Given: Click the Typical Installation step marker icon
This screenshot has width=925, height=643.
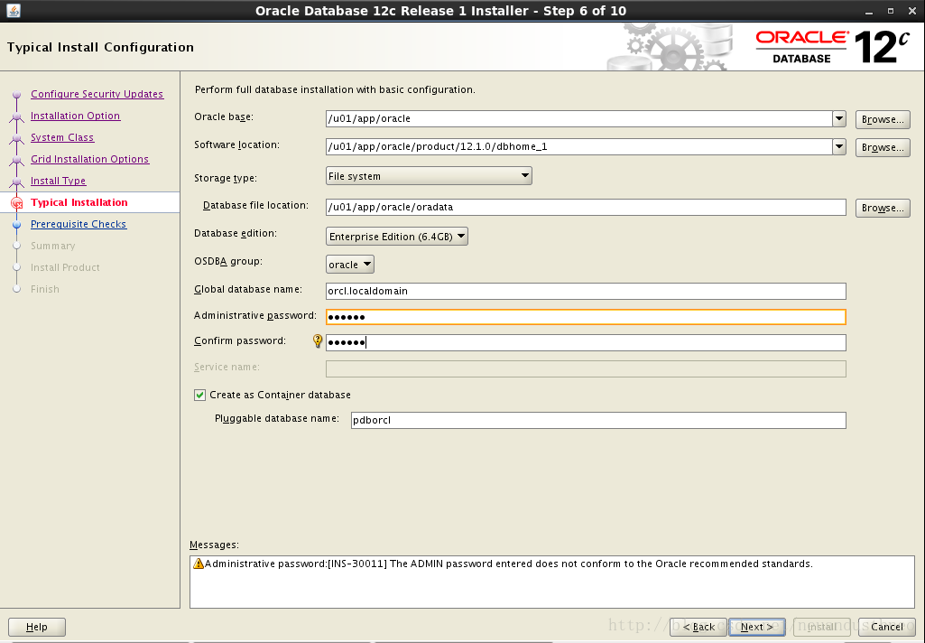Looking at the screenshot, I should 16,203.
